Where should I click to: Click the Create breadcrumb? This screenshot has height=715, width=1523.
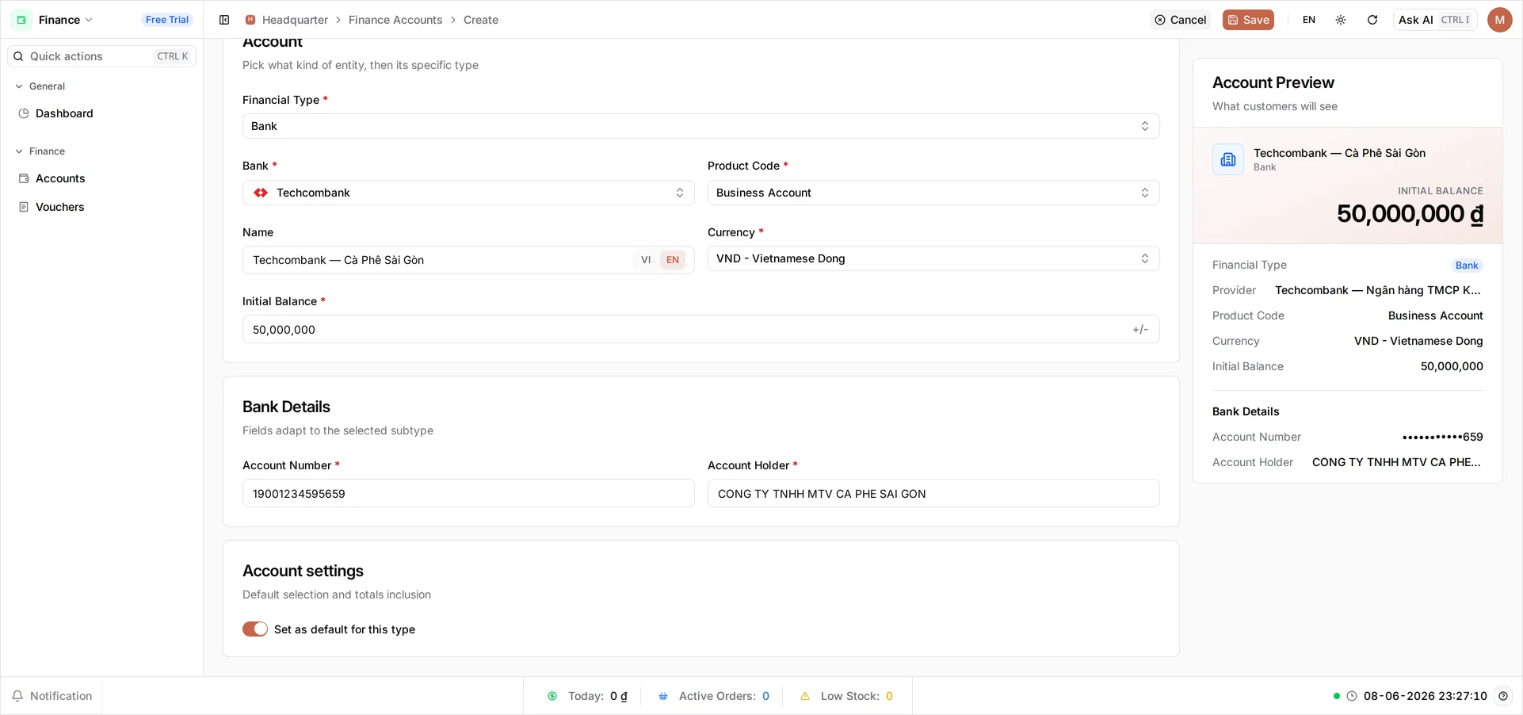pos(481,20)
